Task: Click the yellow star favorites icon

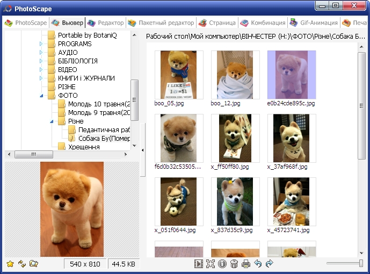Action: 10,264
